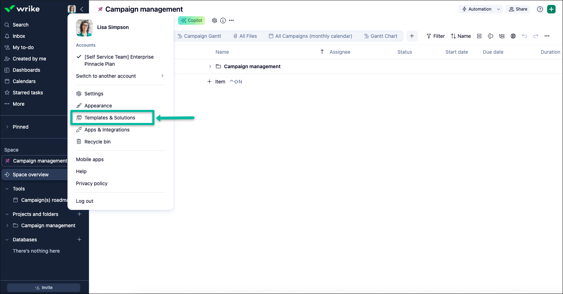Click the Lisa Simpson profile photo in menu
Image resolution: width=563 pixels, height=294 pixels.
(x=84, y=28)
